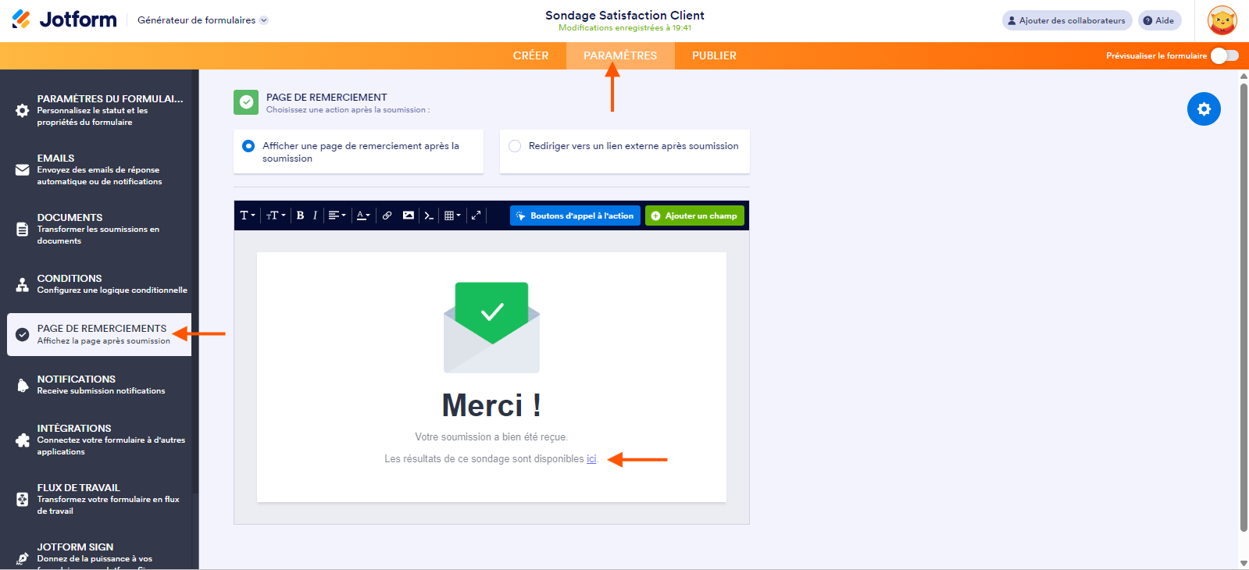
Task: Click Votre soumission a bien été reçue text
Action: [491, 437]
